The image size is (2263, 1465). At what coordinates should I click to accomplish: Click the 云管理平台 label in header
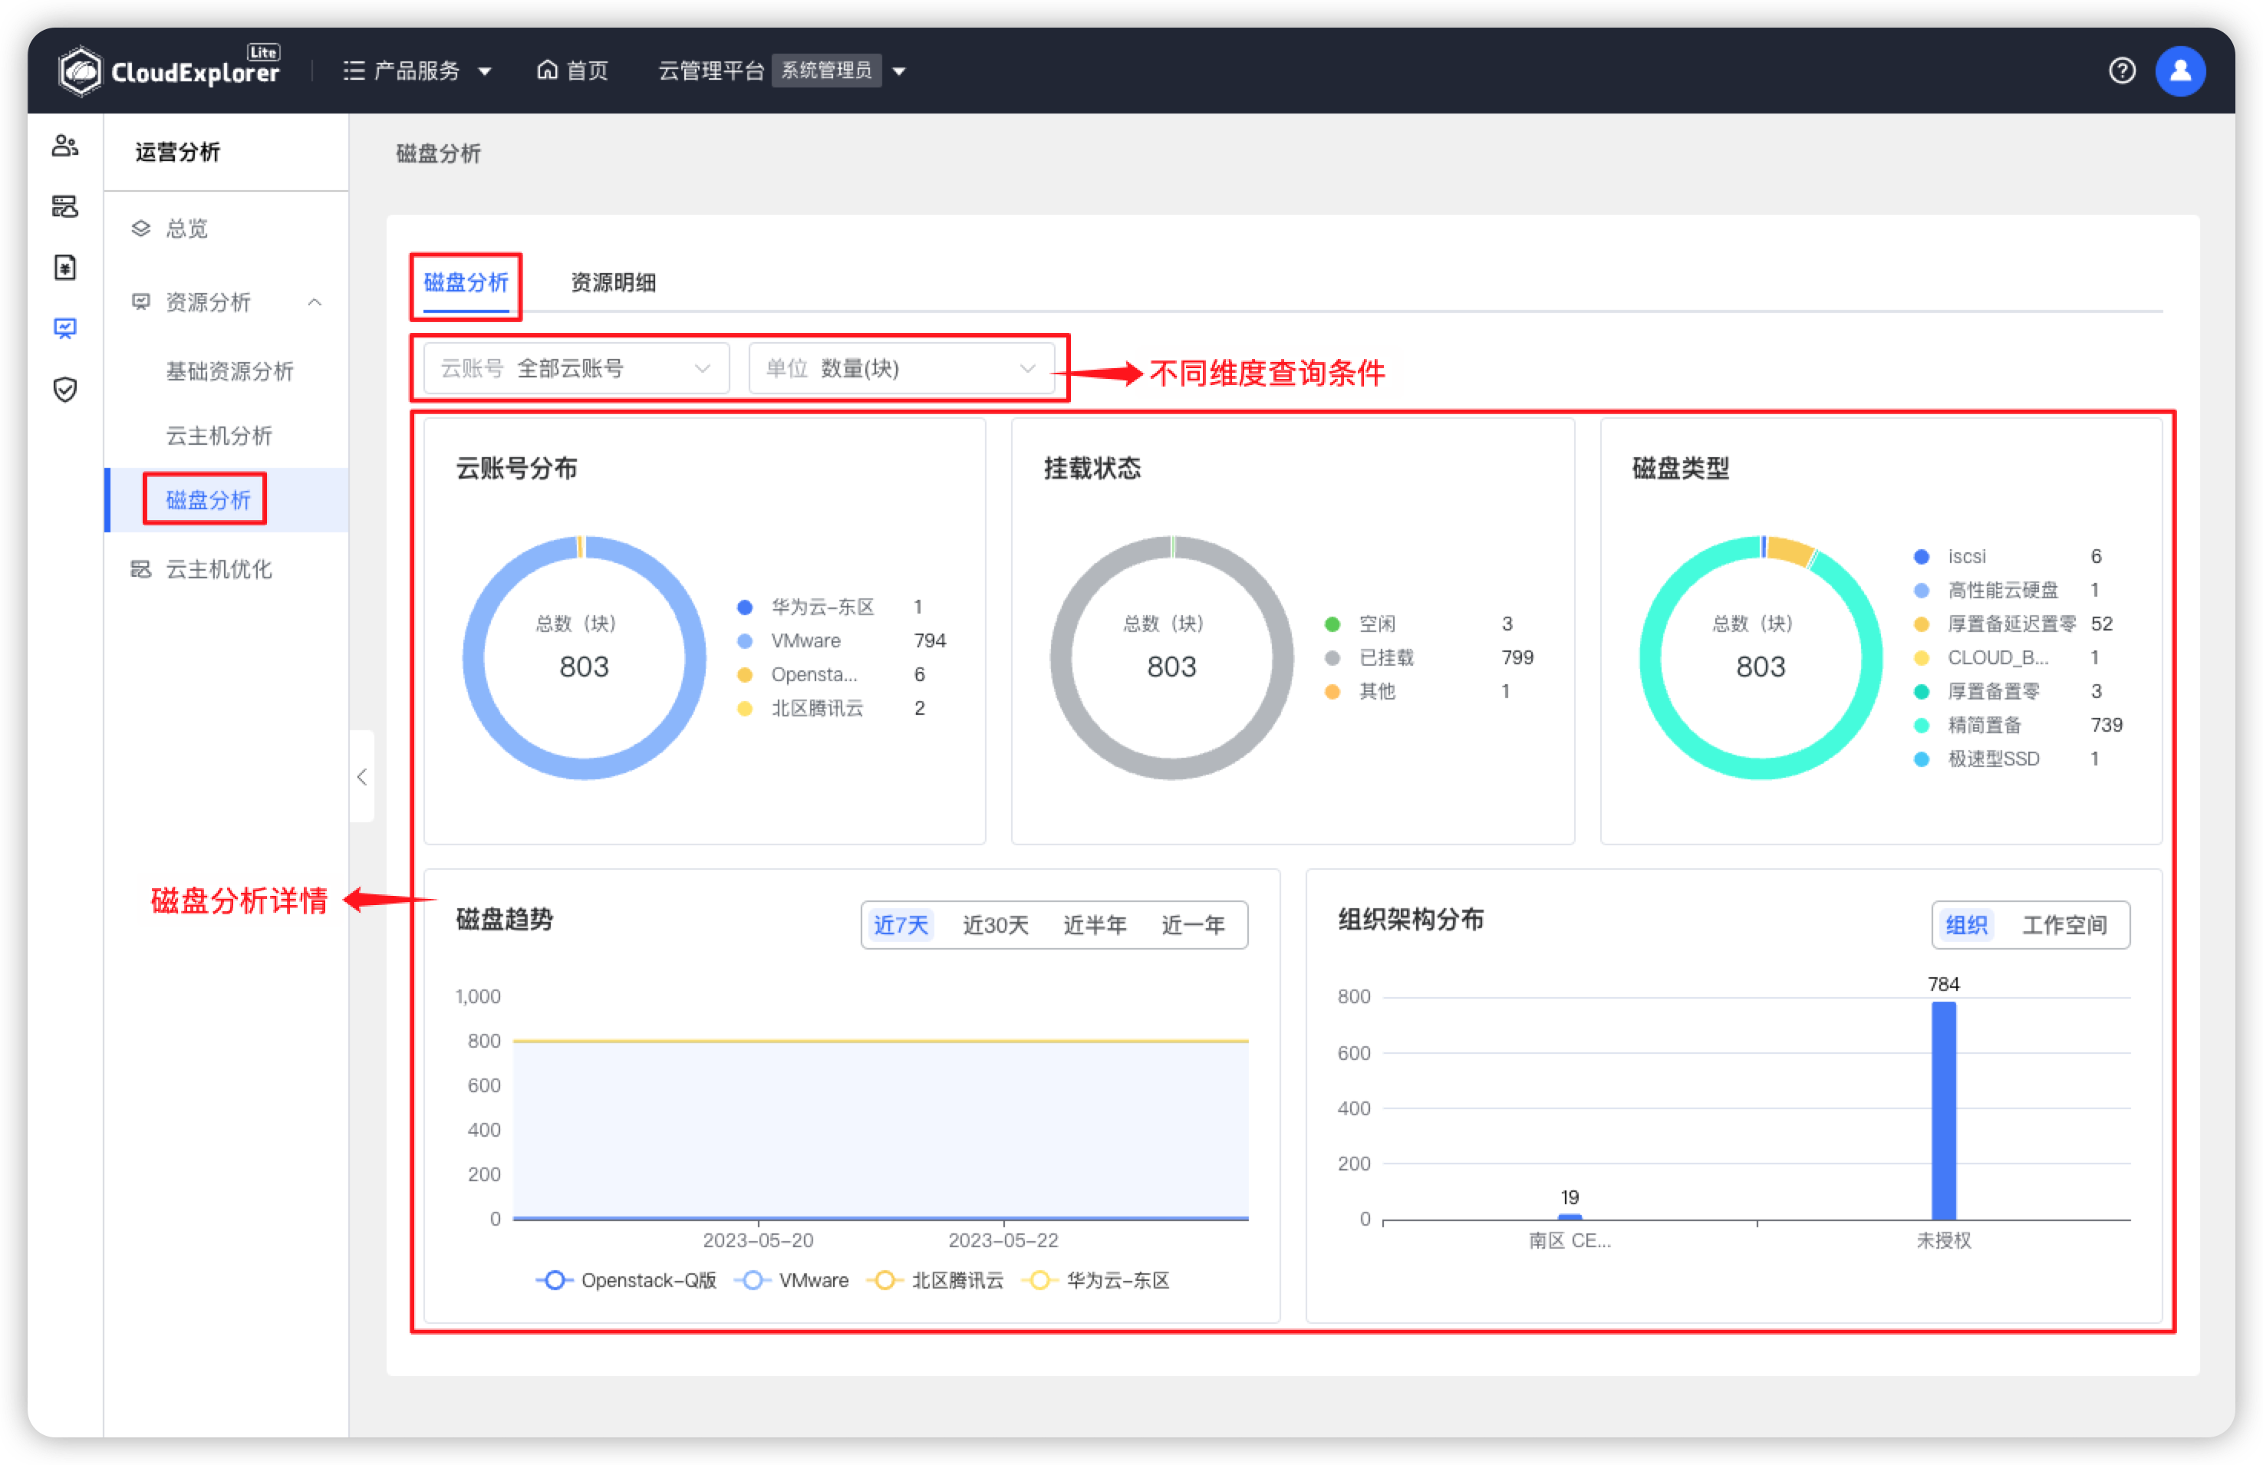tap(710, 71)
